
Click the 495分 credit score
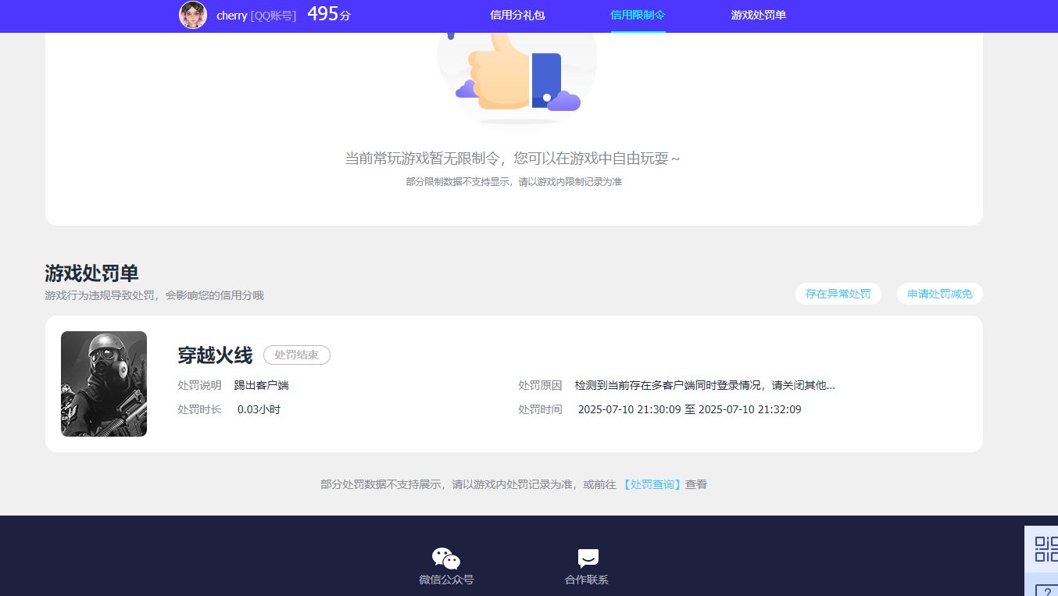328,14
